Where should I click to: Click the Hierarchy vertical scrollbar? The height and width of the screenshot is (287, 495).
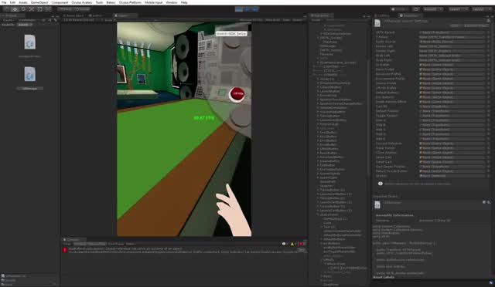pos(368,116)
